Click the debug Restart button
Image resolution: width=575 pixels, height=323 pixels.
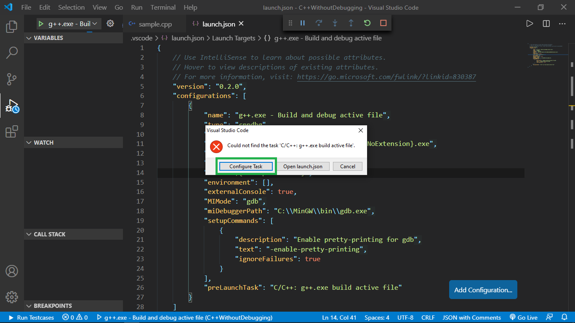(x=367, y=23)
